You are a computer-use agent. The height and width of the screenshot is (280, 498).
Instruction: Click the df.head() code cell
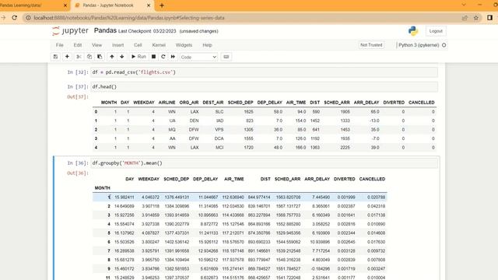point(264,86)
